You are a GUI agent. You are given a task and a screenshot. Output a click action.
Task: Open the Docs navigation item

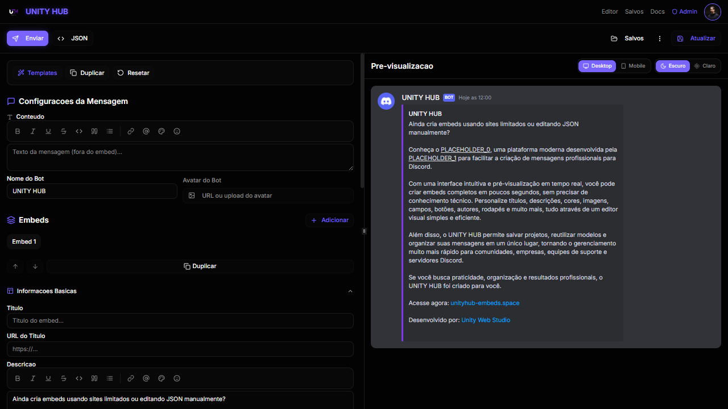tap(657, 11)
